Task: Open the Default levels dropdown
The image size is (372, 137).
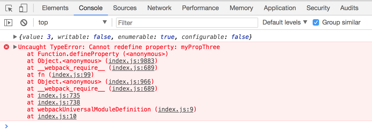Action: click(285, 22)
